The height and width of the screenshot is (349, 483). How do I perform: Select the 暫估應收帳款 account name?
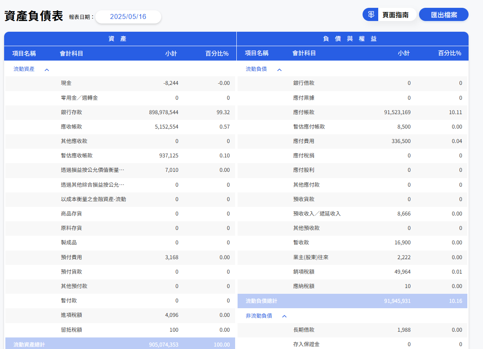click(77, 156)
